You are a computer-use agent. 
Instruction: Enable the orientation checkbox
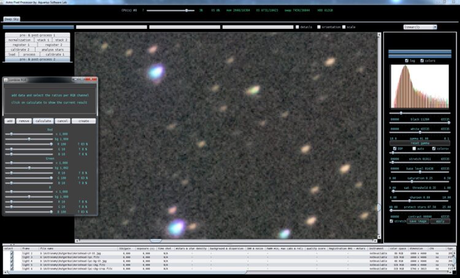coord(319,27)
